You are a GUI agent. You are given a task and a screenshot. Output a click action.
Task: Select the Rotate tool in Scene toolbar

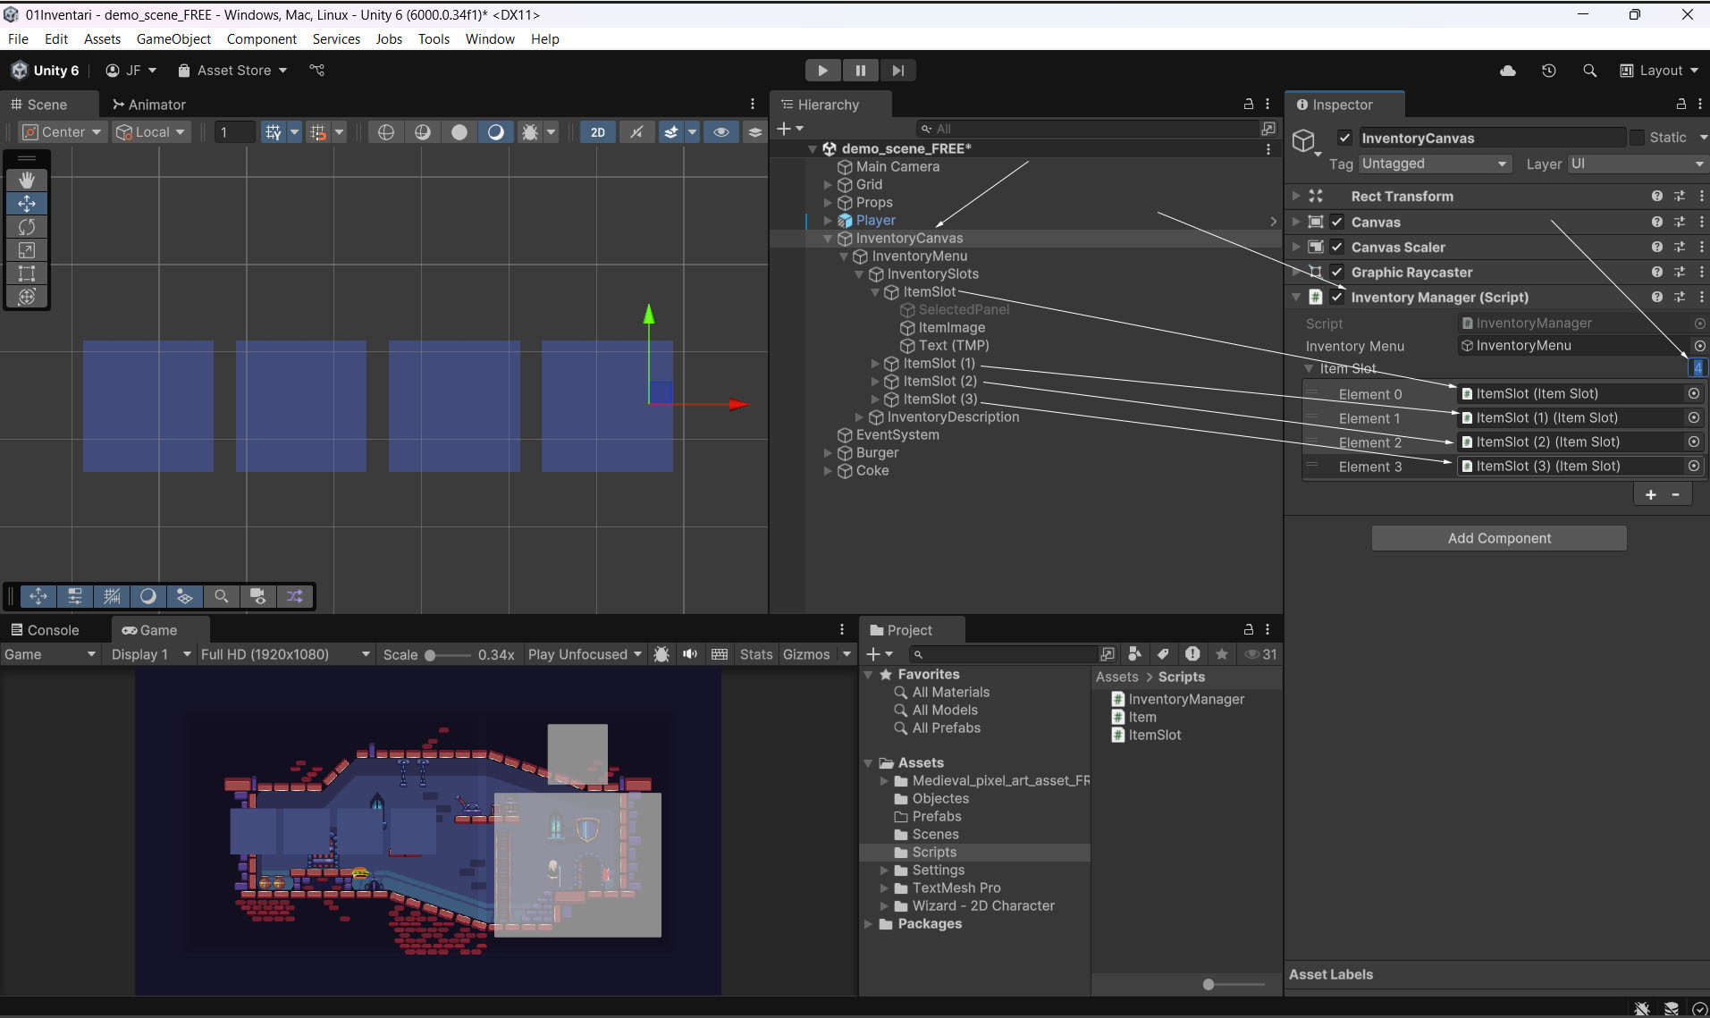(27, 227)
